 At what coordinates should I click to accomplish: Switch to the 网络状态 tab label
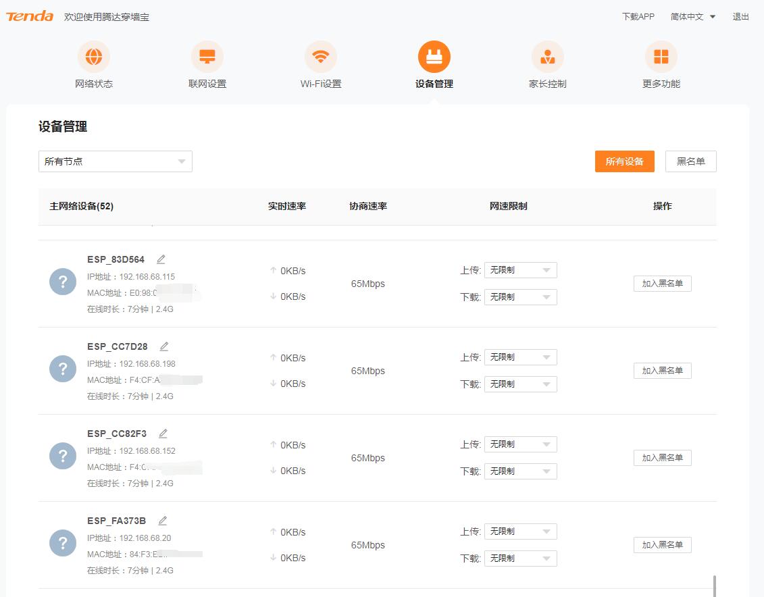[93, 84]
